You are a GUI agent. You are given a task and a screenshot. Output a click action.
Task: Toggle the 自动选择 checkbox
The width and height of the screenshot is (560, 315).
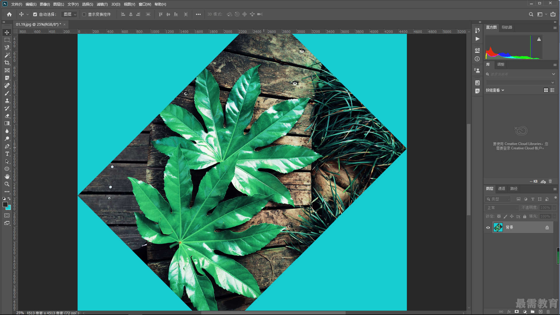coord(35,14)
